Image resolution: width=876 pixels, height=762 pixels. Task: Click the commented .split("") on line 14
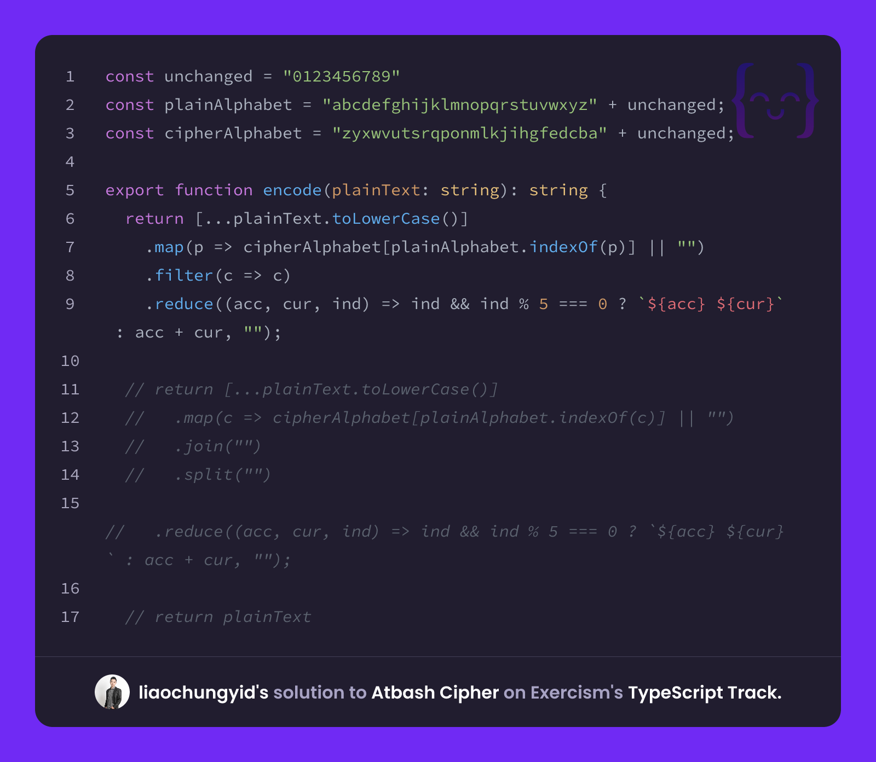(223, 474)
